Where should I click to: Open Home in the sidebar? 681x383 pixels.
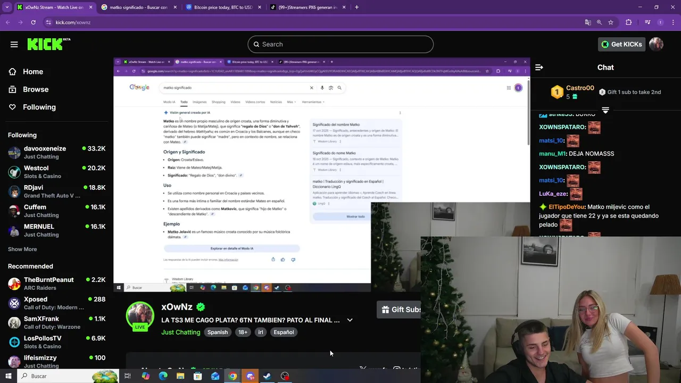[33, 72]
